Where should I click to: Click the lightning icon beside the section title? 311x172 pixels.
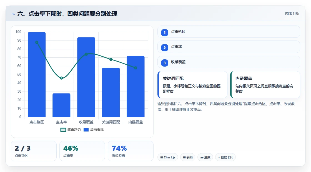[13, 14]
